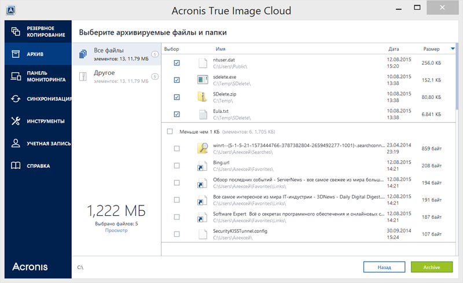Minimize the Acronis True Image window

(399, 9)
